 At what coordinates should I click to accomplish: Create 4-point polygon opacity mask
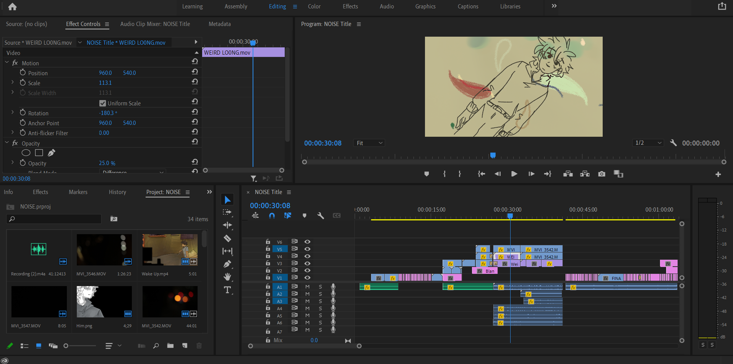coord(39,153)
